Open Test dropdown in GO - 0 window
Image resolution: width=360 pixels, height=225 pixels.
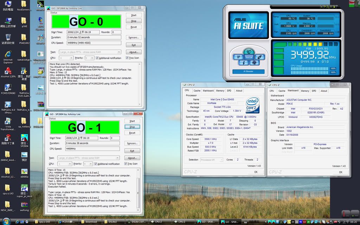click(90, 52)
